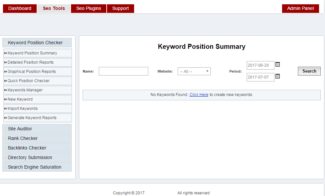Viewport: 325px width, 196px height.
Task: Switch to the Seo Plugins tab
Action: click(x=89, y=8)
